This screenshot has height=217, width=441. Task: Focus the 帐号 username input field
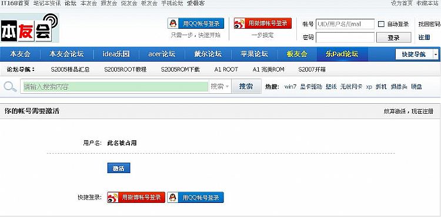point(345,24)
